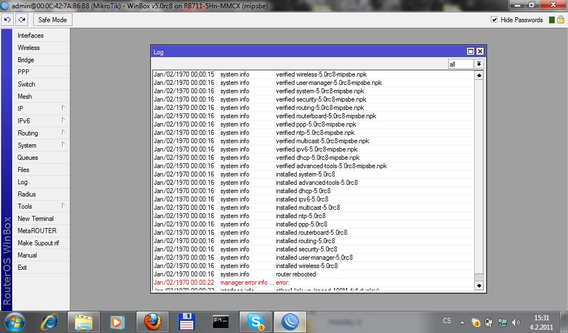Viewport: 568px width, 333px height.
Task: Maximize the Log window
Action: (470, 52)
